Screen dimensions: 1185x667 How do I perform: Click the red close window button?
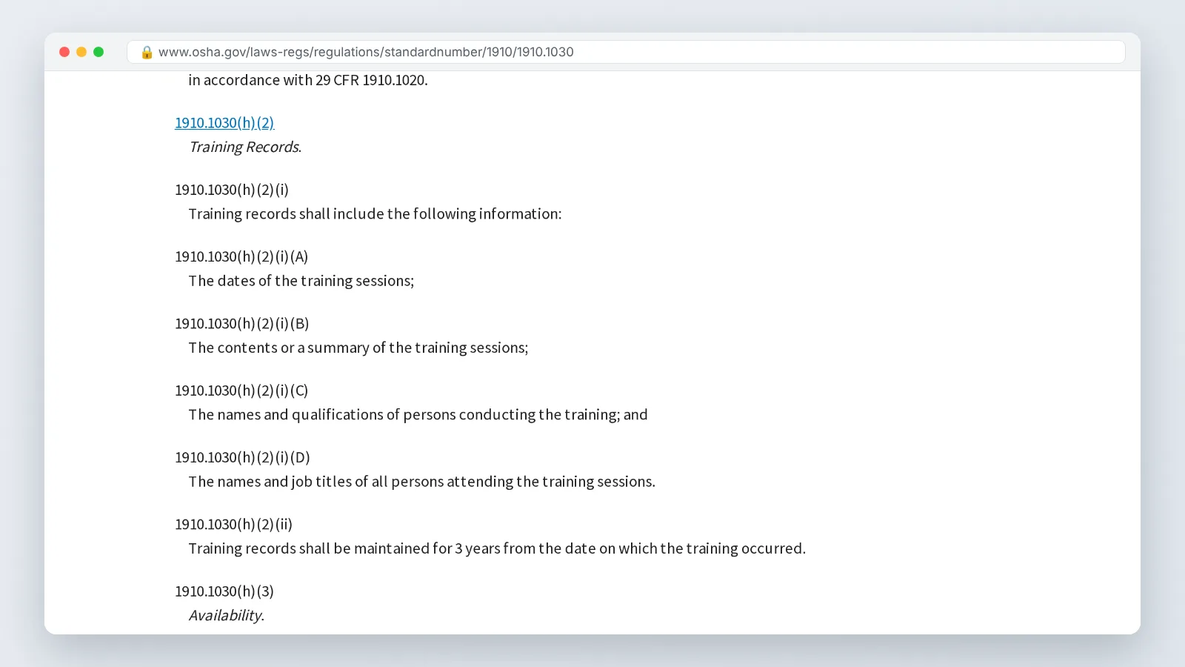[x=64, y=52]
